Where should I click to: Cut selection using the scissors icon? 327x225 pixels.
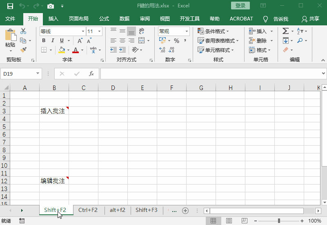point(23,31)
